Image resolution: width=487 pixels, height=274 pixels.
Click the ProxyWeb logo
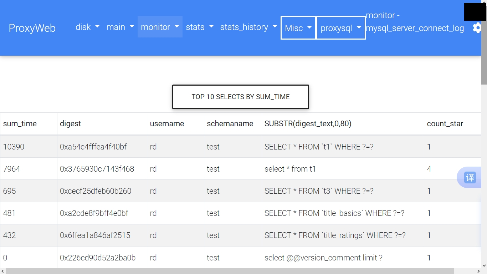(x=32, y=28)
